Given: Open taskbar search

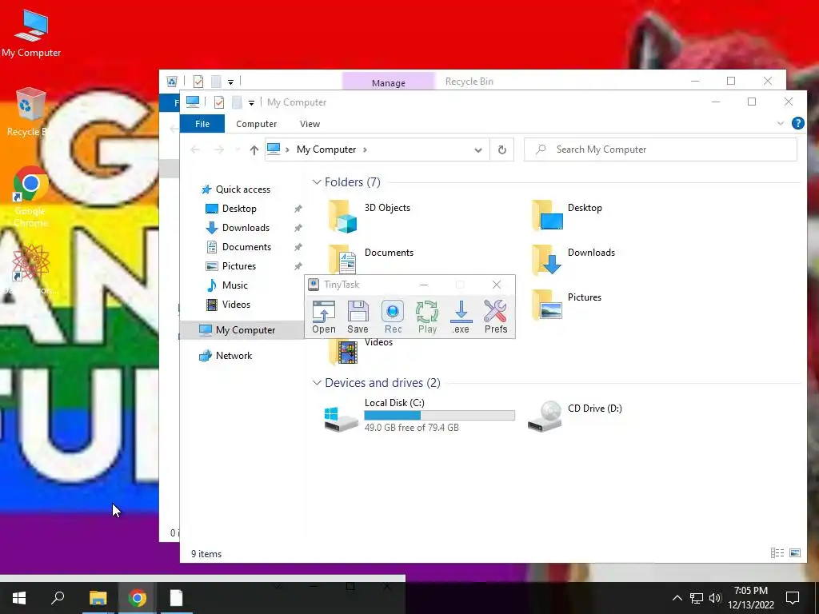Looking at the screenshot, I should tap(58, 598).
